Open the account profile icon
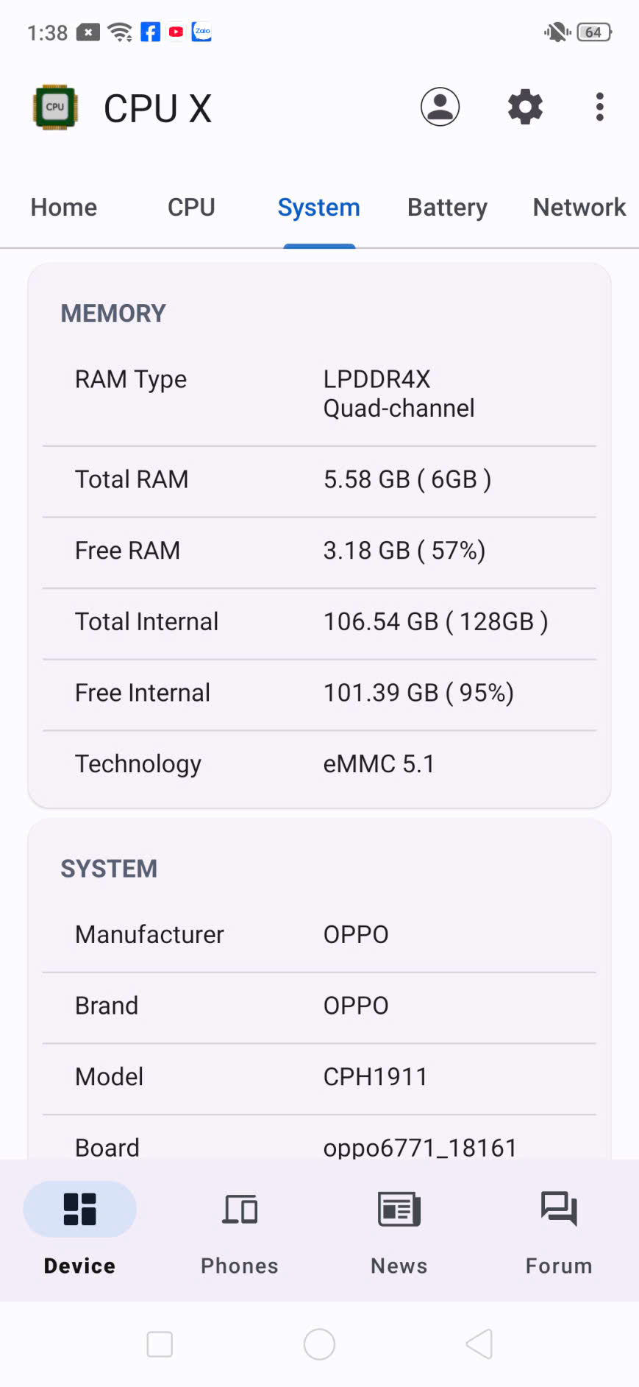639x1387 pixels. click(x=440, y=107)
